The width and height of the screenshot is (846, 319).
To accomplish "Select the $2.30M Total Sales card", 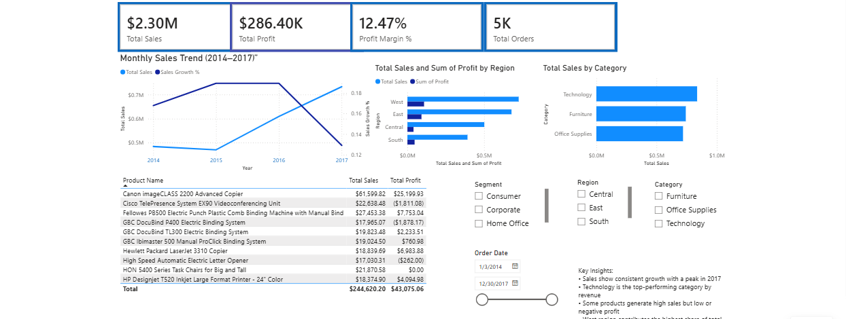I will [x=175, y=27].
